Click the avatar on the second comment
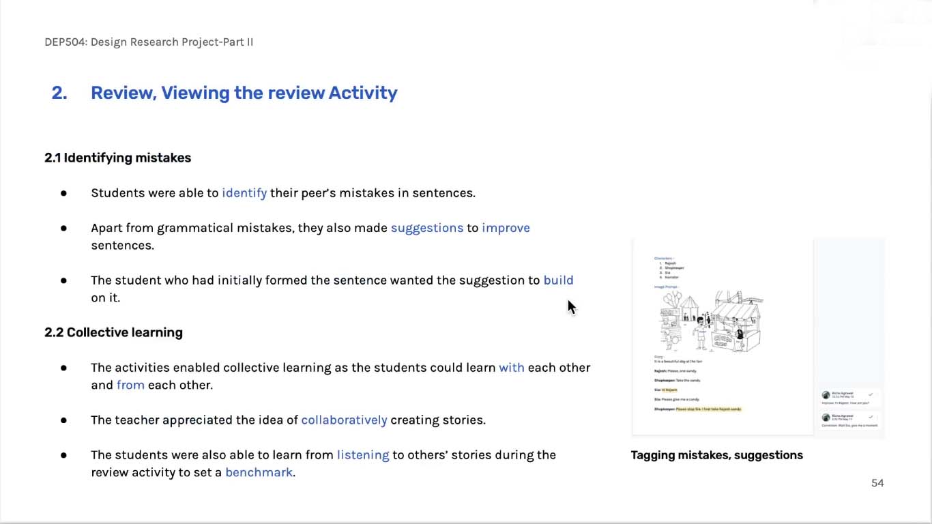The width and height of the screenshot is (932, 524). click(826, 417)
